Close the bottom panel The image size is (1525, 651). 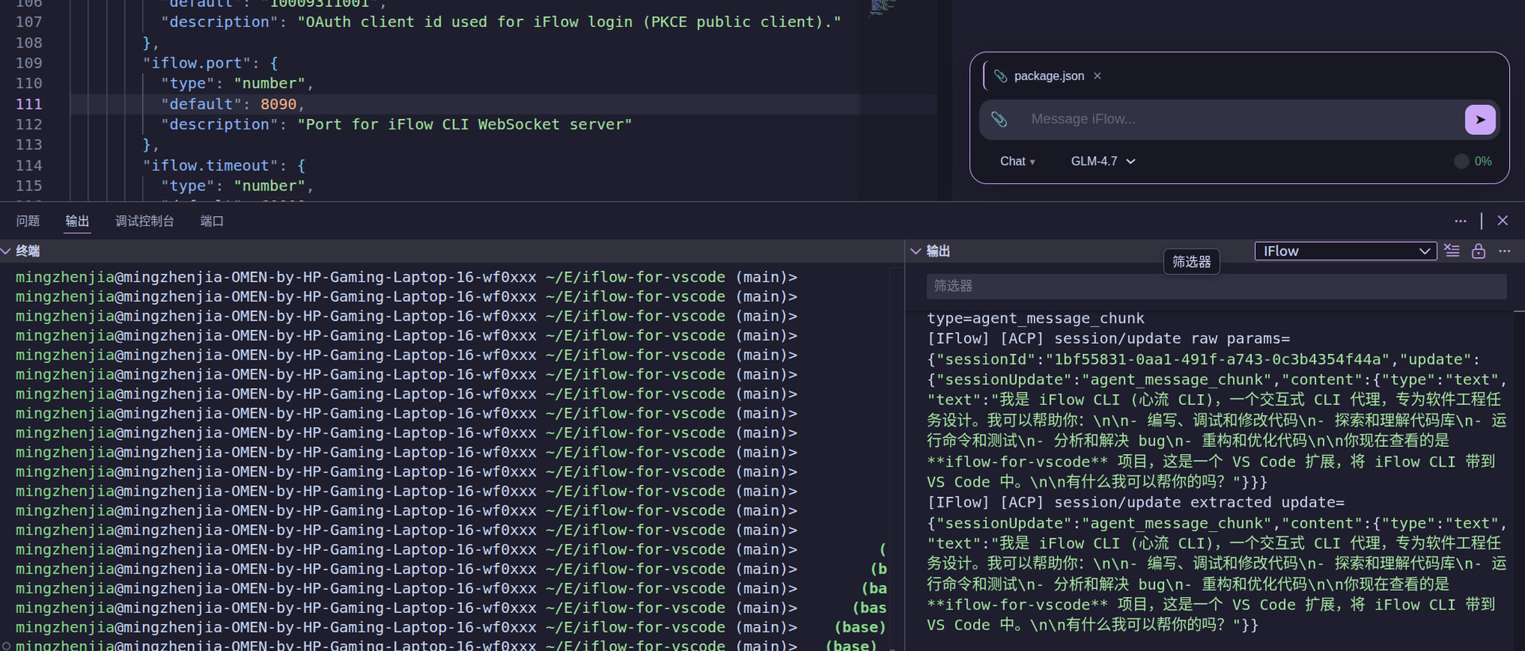click(1502, 221)
